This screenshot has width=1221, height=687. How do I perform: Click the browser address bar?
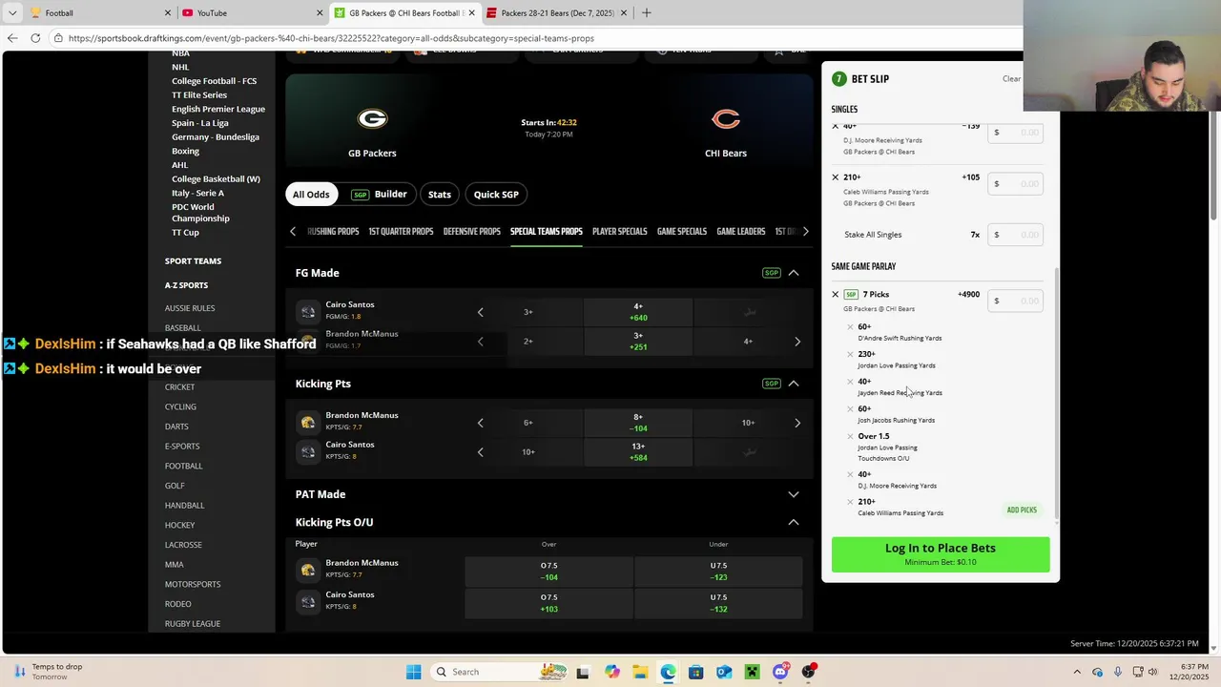point(534,38)
